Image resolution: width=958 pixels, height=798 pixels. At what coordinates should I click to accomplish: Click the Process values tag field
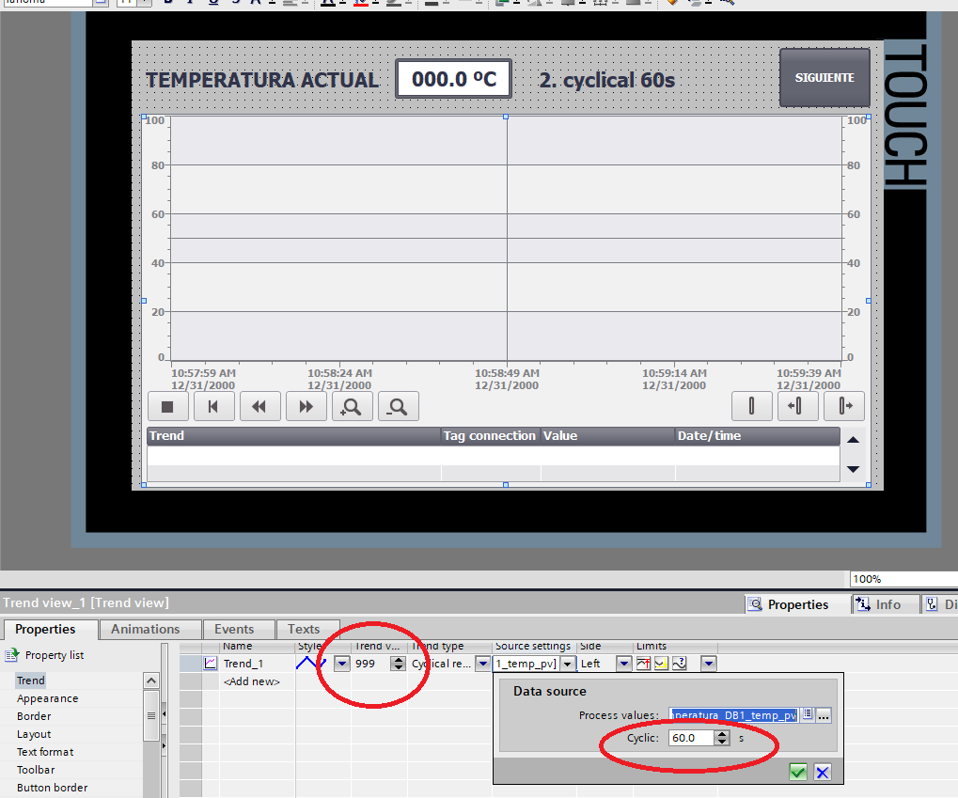tap(733, 715)
